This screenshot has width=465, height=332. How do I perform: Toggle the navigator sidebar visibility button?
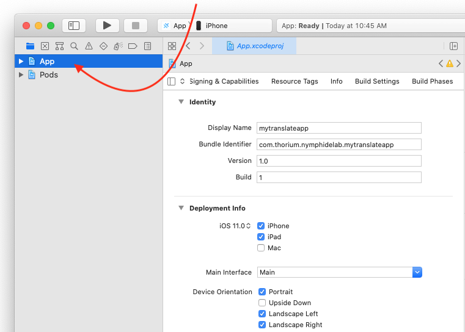tap(74, 26)
